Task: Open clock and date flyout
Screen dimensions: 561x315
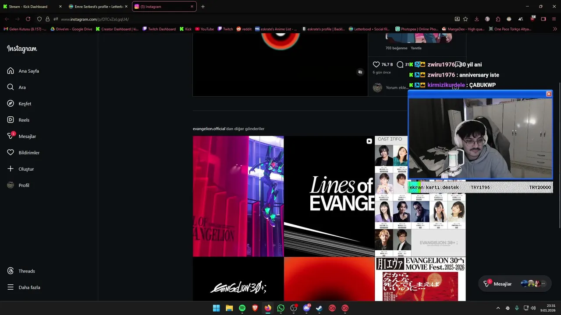Action: 548,308
